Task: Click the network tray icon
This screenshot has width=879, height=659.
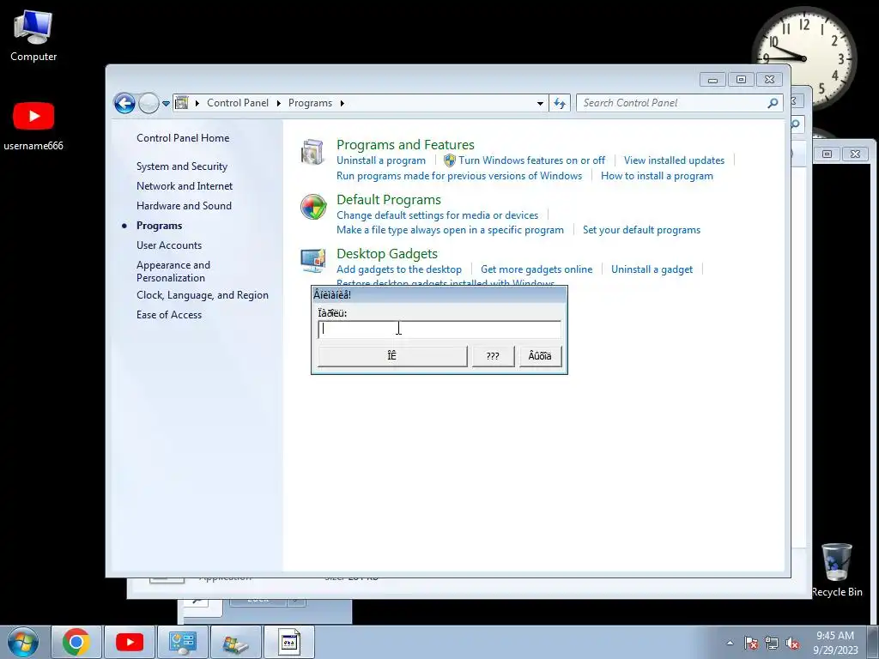Action: click(x=772, y=643)
